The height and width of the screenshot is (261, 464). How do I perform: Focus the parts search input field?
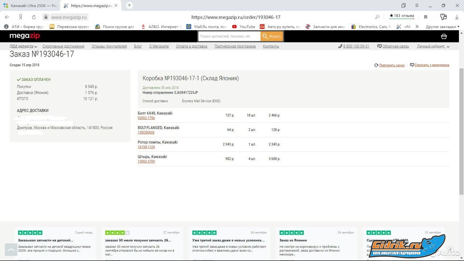click(x=229, y=36)
